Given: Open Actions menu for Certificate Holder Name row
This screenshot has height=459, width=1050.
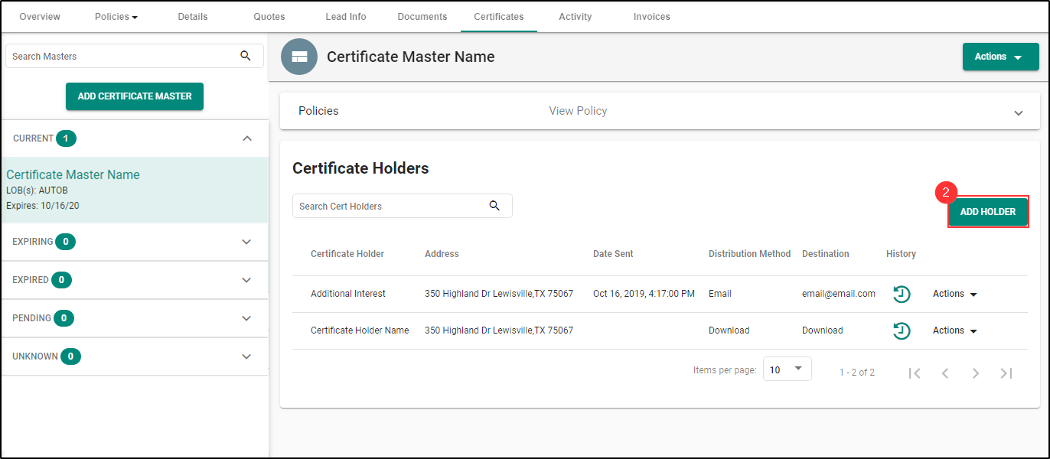Looking at the screenshot, I should [955, 330].
